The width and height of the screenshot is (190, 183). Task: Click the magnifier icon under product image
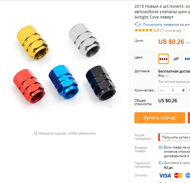[36, 133]
